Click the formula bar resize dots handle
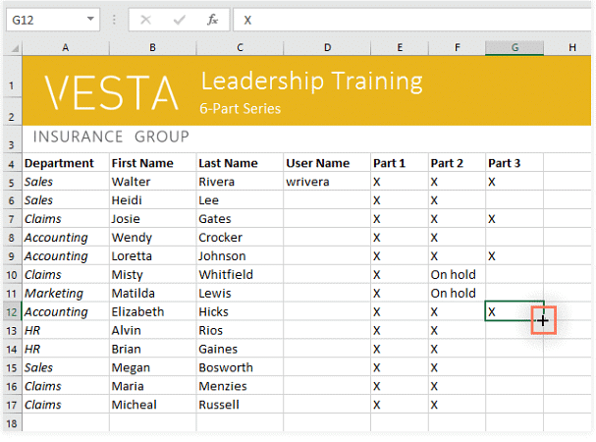The height and width of the screenshot is (442, 596). coord(114,20)
